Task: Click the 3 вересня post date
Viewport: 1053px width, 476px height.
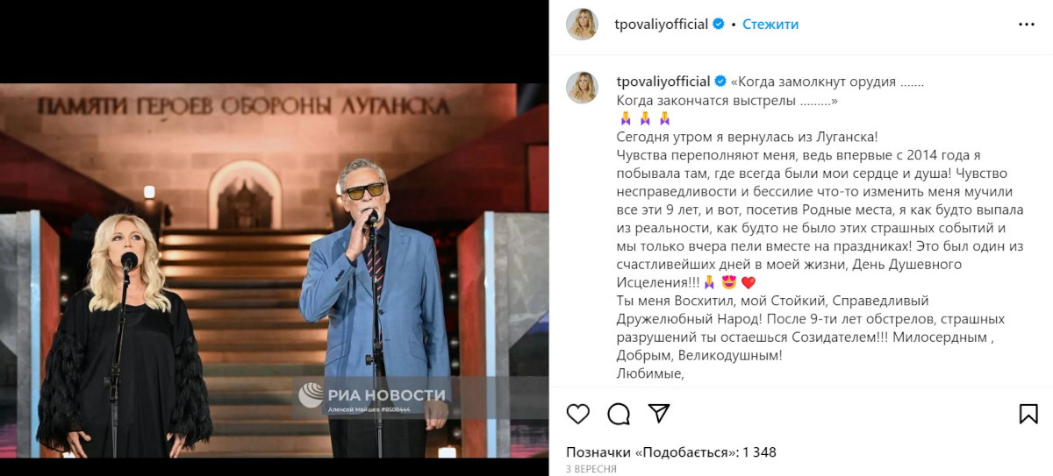Action: pyautogui.click(x=591, y=469)
